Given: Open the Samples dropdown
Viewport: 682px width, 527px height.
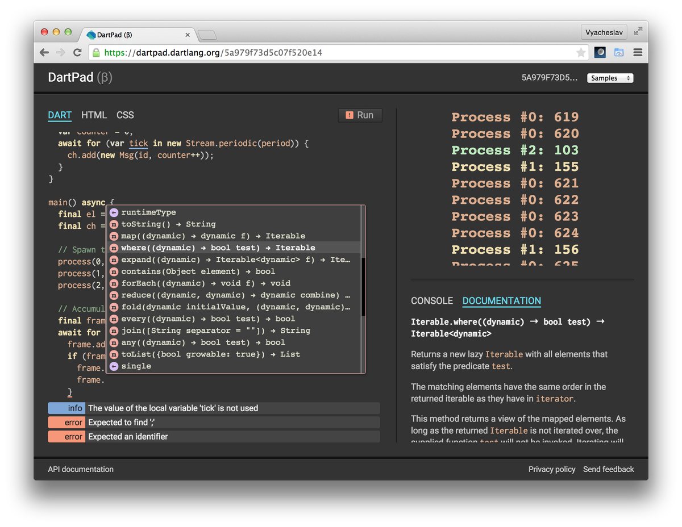Looking at the screenshot, I should (610, 78).
